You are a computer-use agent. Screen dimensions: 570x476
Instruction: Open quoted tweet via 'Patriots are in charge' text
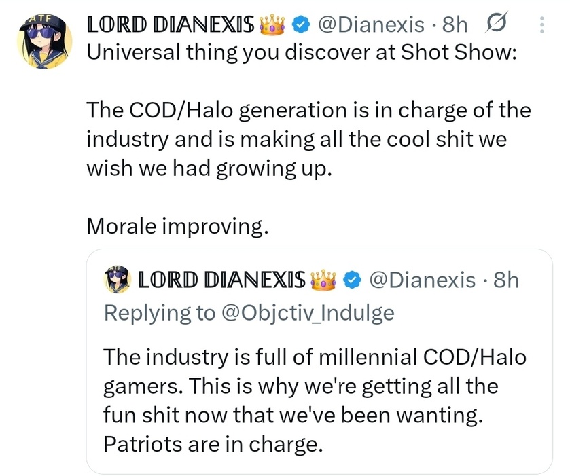click(x=212, y=445)
